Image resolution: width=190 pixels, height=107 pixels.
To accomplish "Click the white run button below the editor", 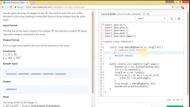I will [158, 106].
